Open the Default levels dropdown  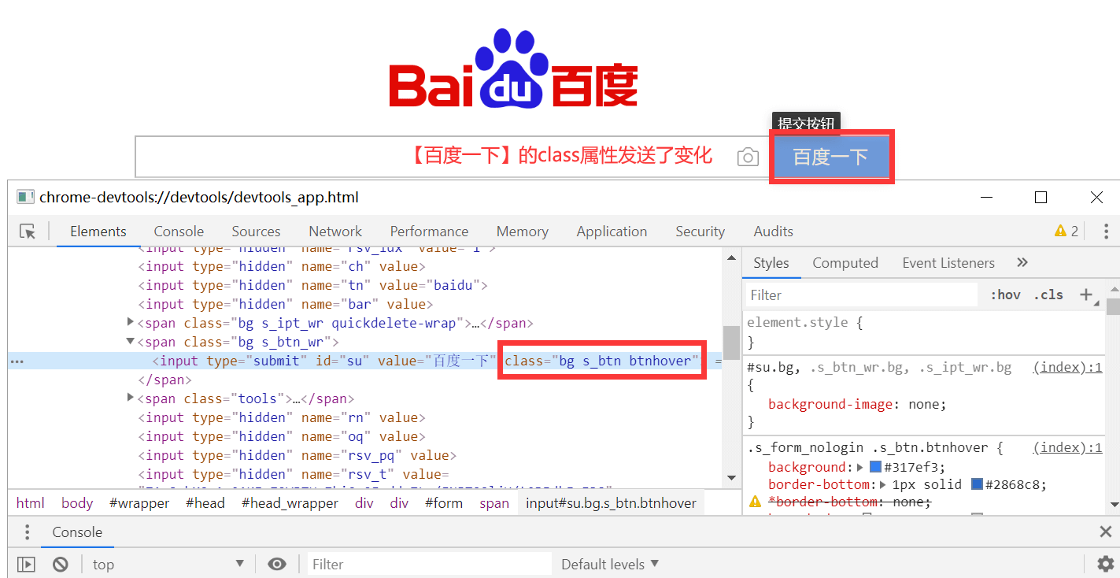point(610,565)
